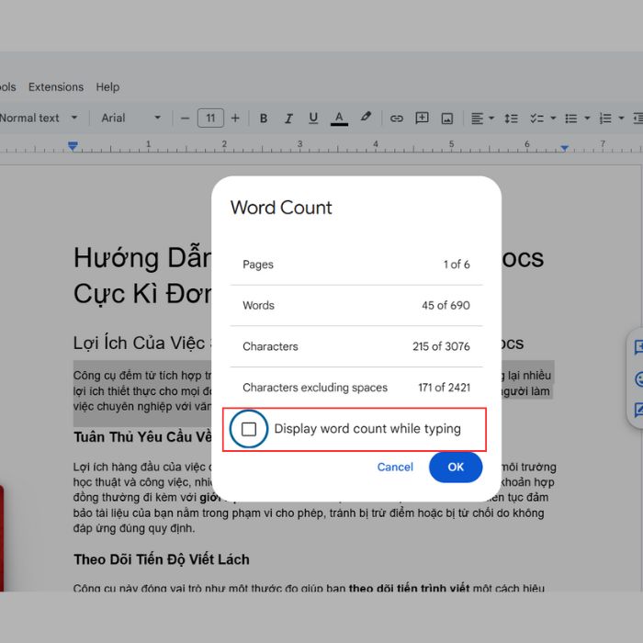Screen dimensions: 643x643
Task: Click the heading Theo Dõi Tiến Độ Viết Lách
Action: [x=162, y=559]
